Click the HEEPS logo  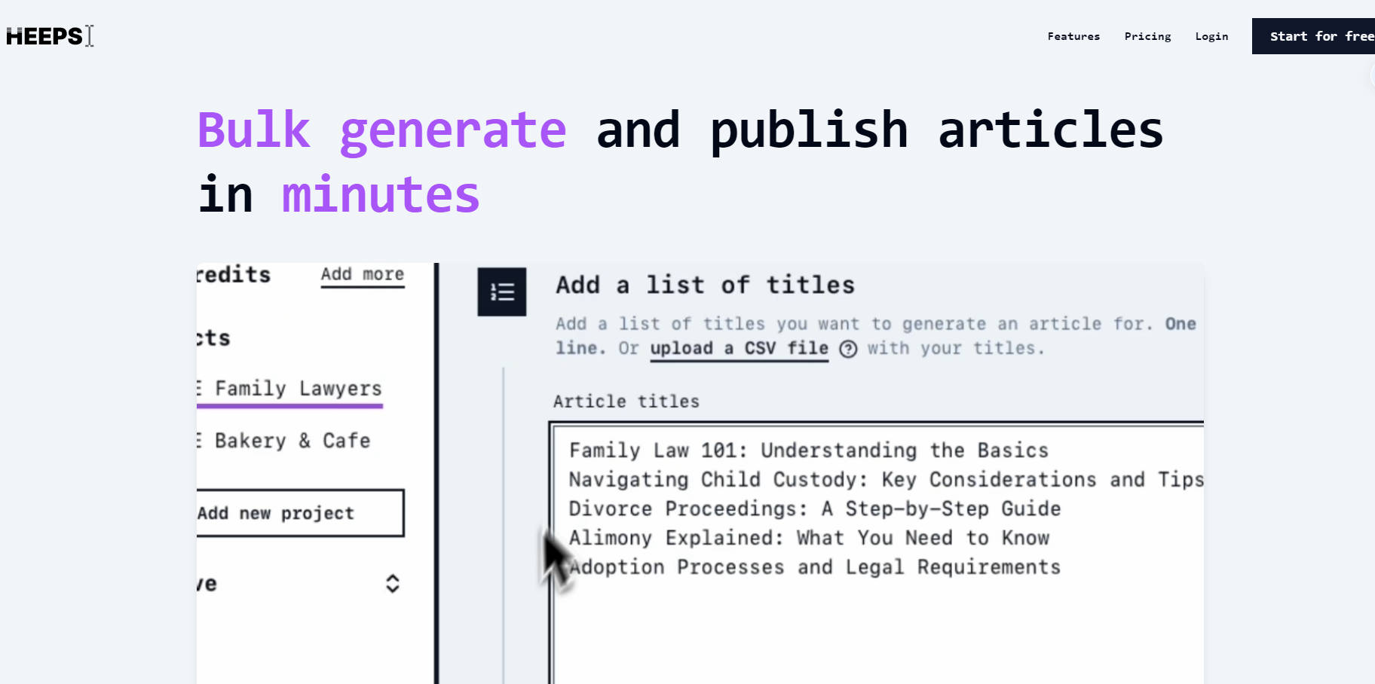(43, 35)
